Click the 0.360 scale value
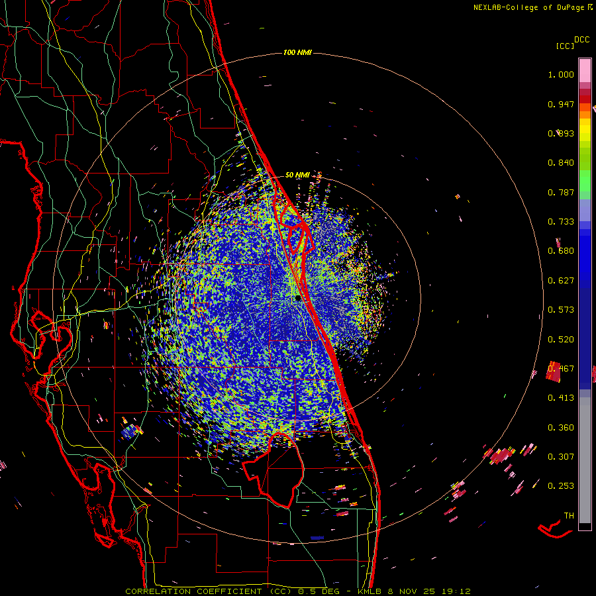This screenshot has width=596, height=596. click(x=561, y=428)
